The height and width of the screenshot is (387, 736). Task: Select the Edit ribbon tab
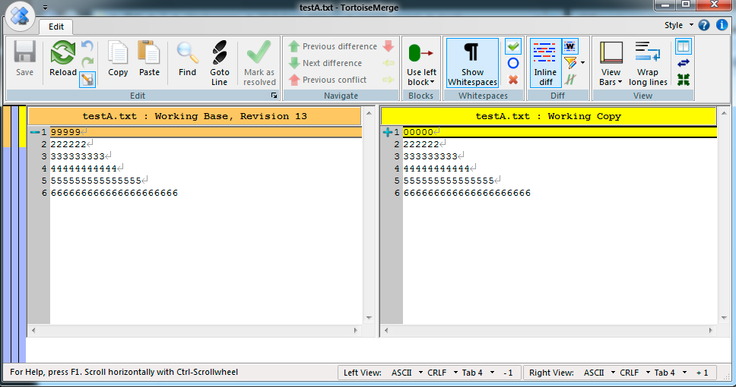pos(56,27)
